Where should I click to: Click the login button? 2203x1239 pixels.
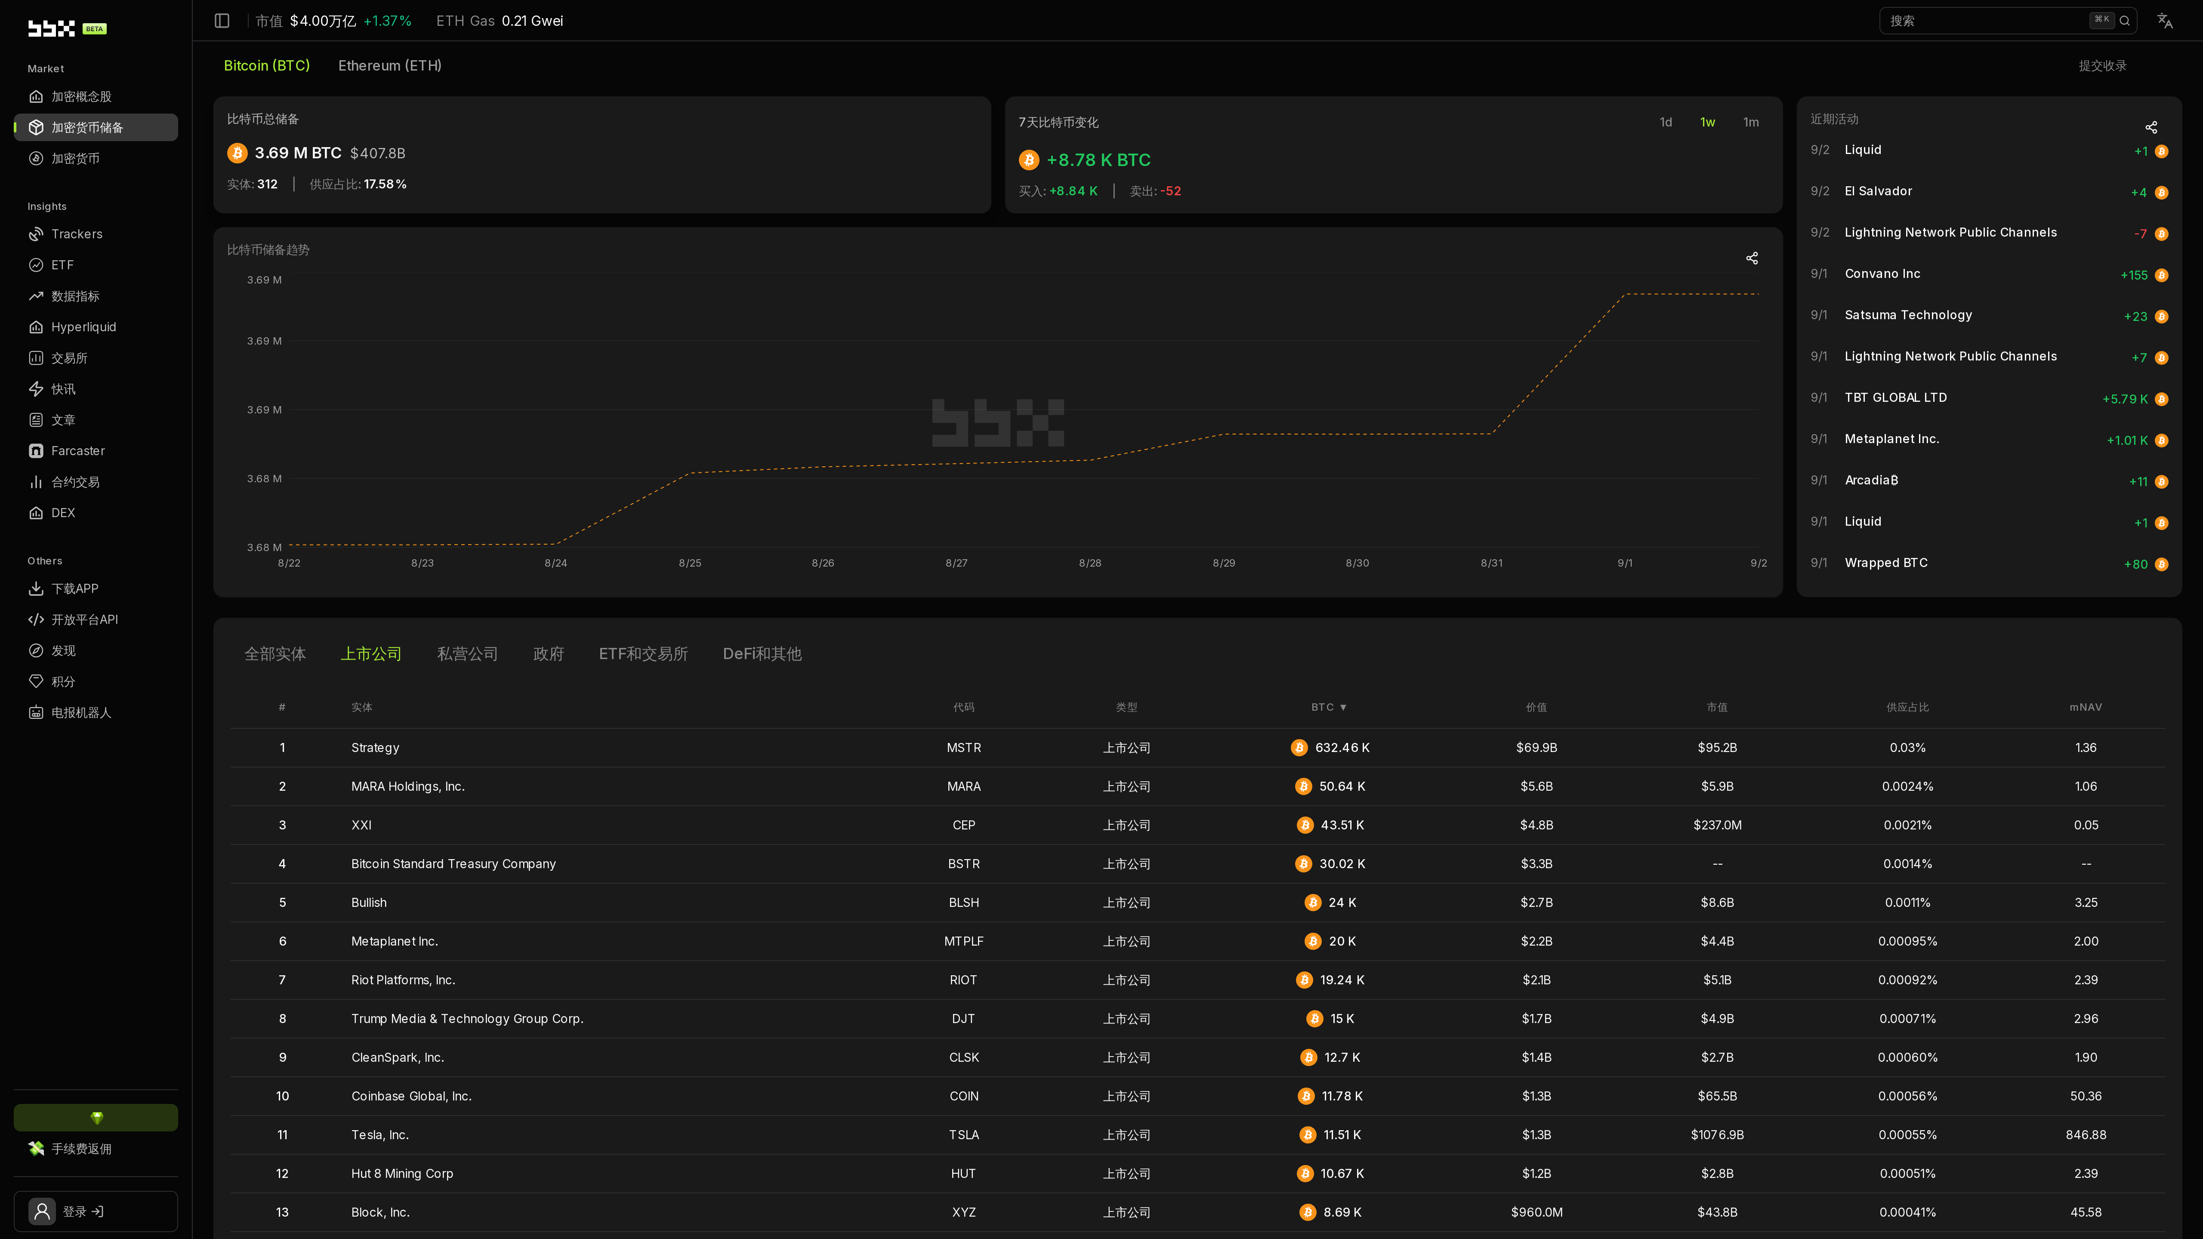point(96,1211)
